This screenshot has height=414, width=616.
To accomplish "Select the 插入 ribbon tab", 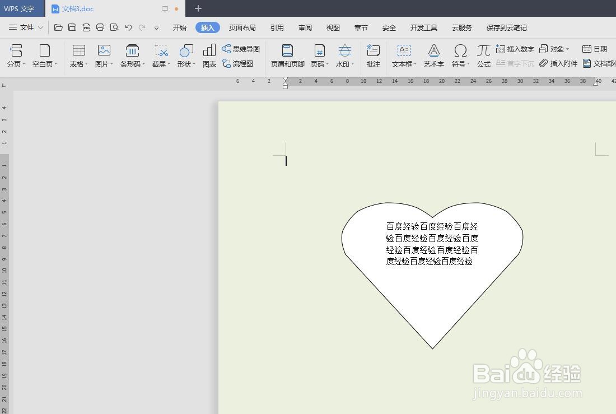I will click(x=207, y=27).
